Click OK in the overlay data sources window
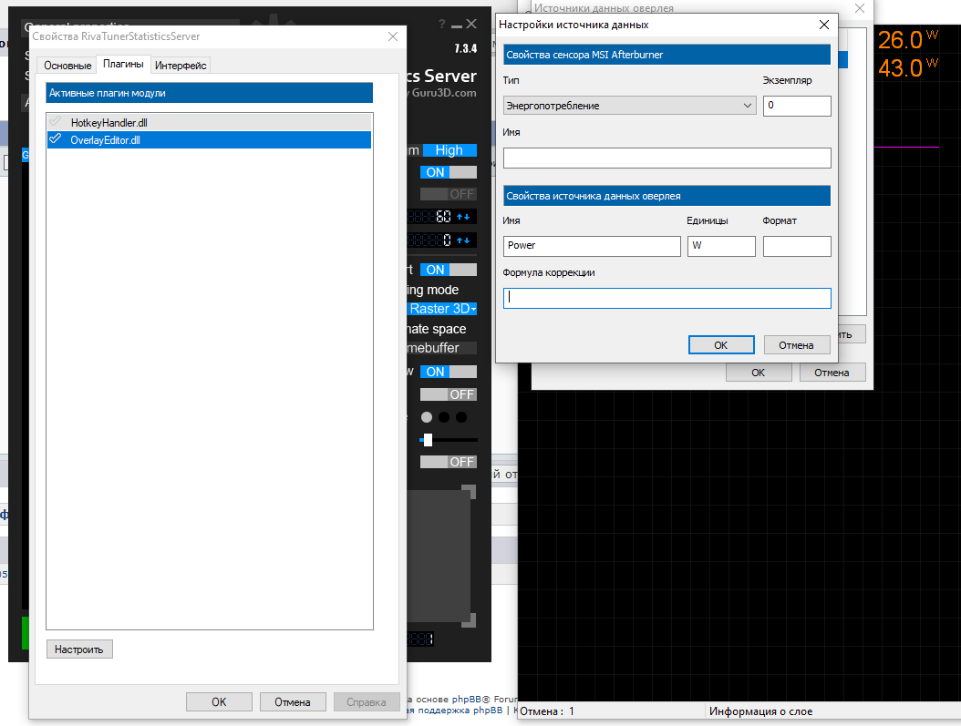The image size is (961, 726). point(759,373)
